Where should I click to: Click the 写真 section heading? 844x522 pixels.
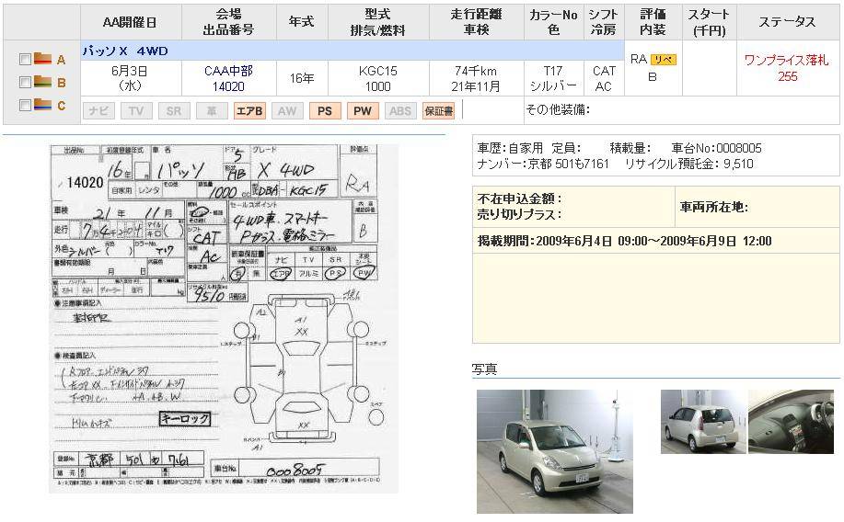point(484,369)
